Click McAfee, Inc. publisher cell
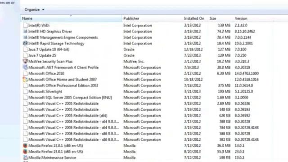 point(134,62)
